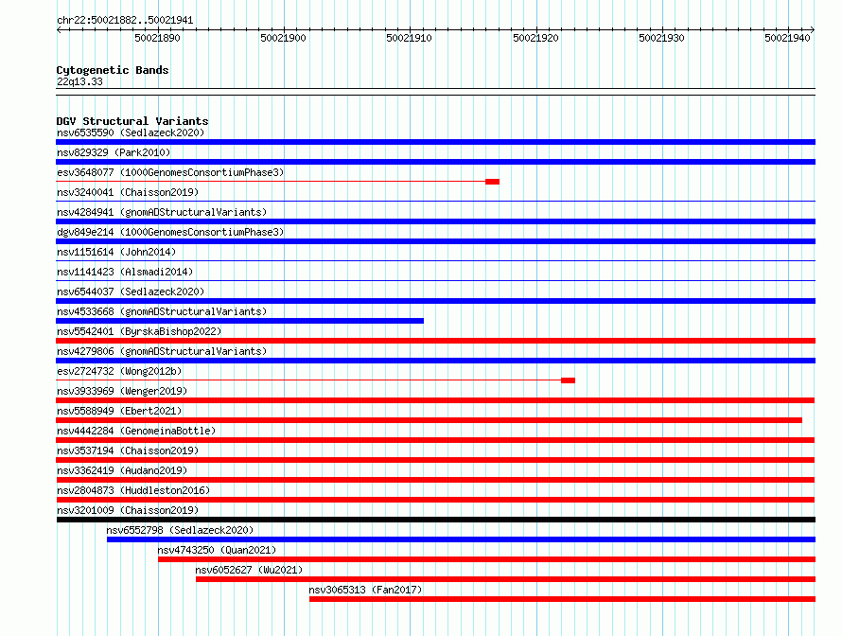Select the 22q13.33 band label
Viewport: 842px width, 636px height.
tap(79, 81)
